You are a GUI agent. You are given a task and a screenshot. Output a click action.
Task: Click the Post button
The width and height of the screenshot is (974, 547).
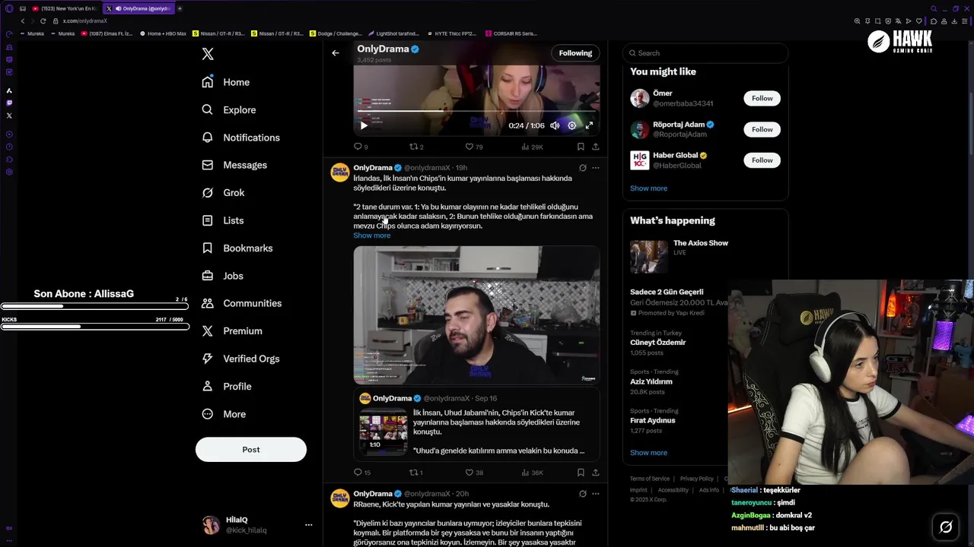pos(251,450)
